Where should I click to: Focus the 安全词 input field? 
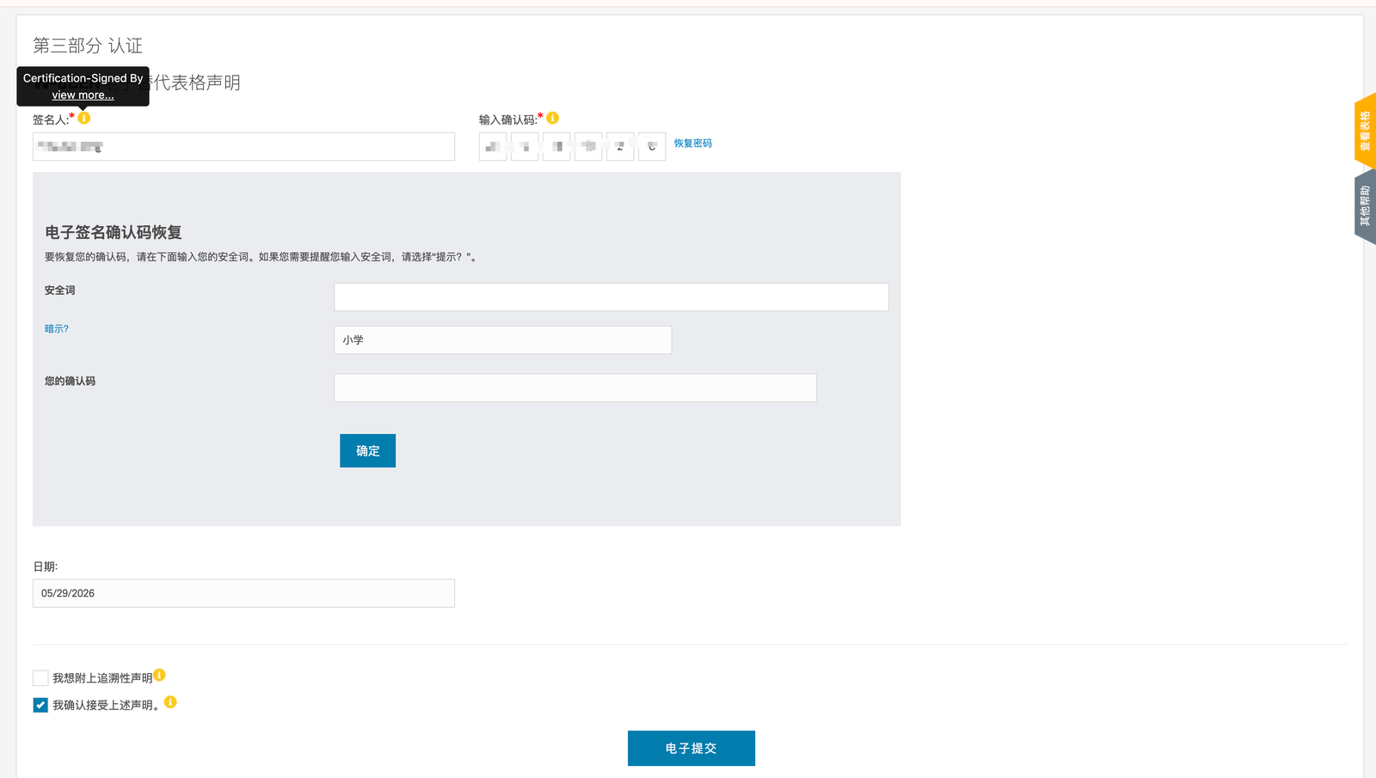point(611,297)
